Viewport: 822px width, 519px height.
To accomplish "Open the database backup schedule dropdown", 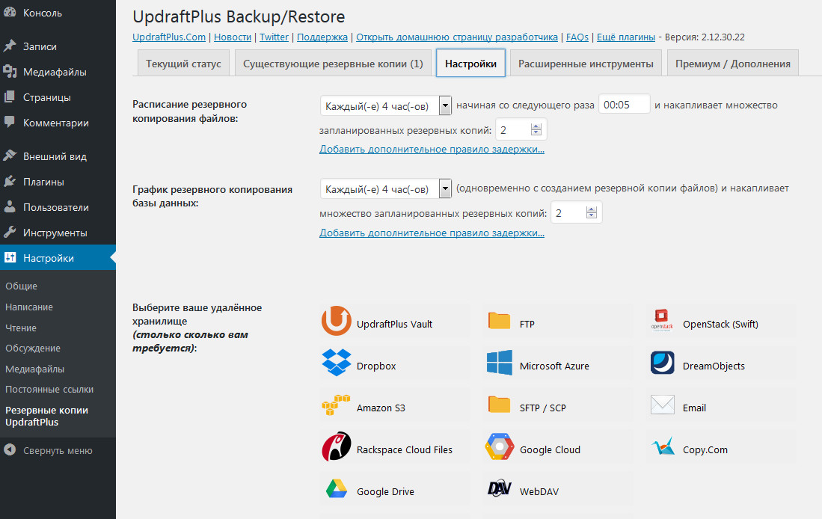I will click(386, 189).
